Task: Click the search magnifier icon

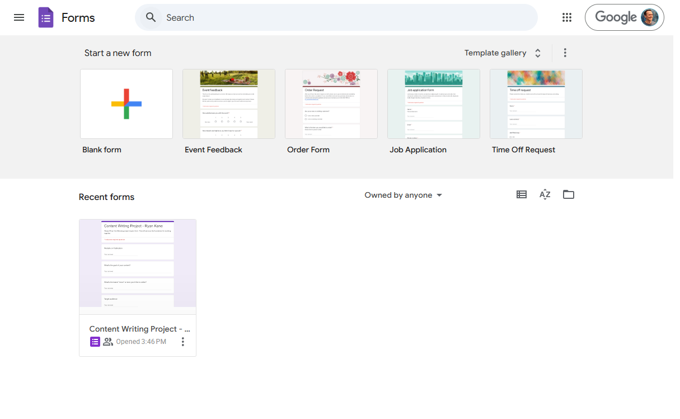Action: 151,17
